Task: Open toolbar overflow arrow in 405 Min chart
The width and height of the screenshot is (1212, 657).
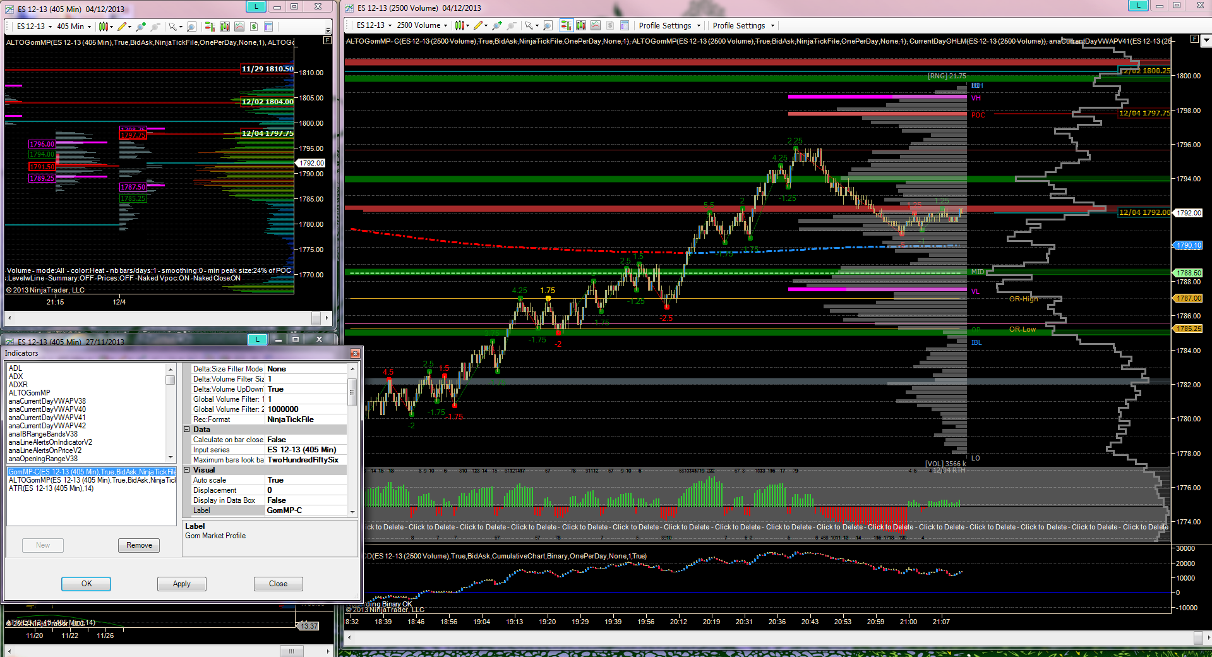Action: tap(328, 29)
